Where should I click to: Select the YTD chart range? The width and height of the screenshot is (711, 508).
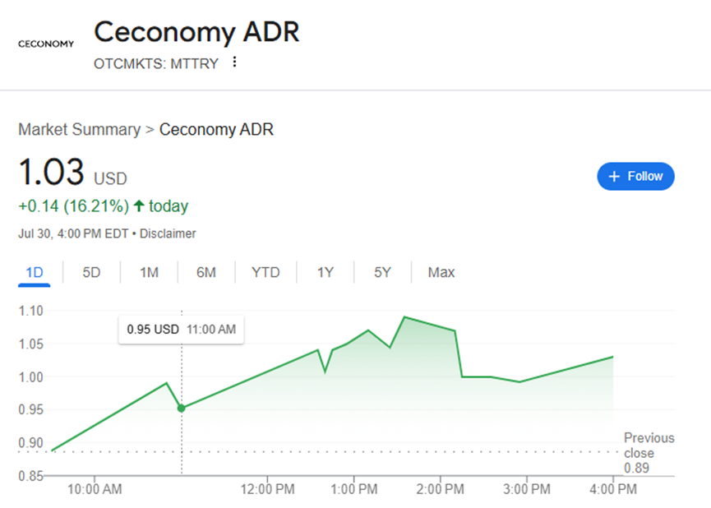tap(265, 272)
